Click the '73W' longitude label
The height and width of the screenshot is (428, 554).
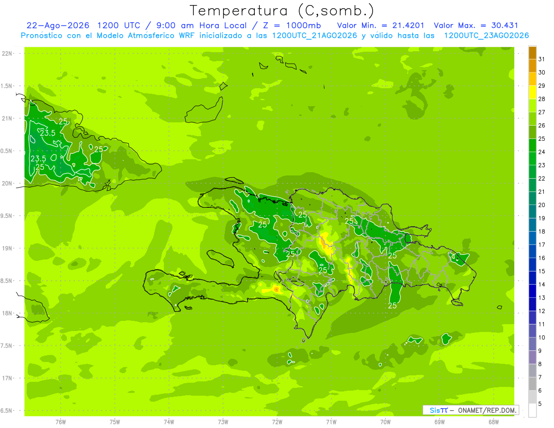[x=223, y=422]
